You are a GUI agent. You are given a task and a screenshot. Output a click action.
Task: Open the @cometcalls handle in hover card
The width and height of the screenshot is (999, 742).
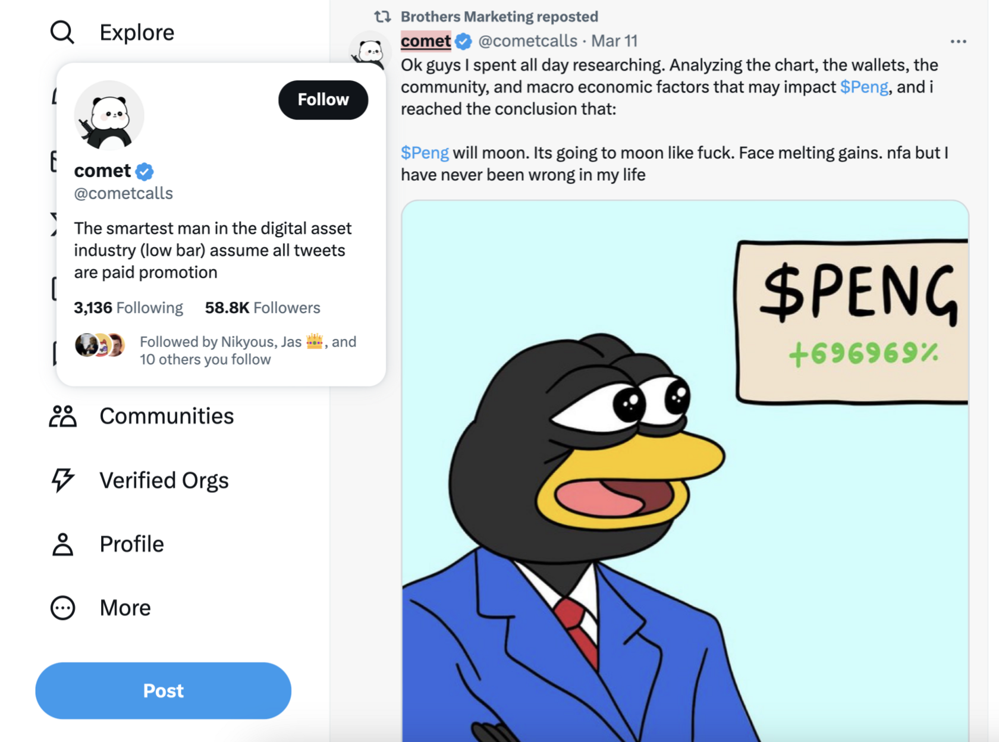click(124, 193)
